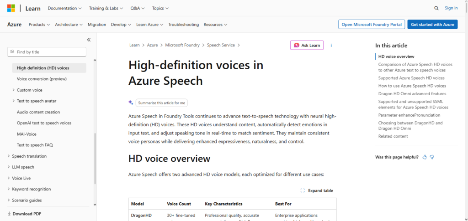The width and height of the screenshot is (468, 221).
Task: Click the Learn site title
Action: coord(33,8)
